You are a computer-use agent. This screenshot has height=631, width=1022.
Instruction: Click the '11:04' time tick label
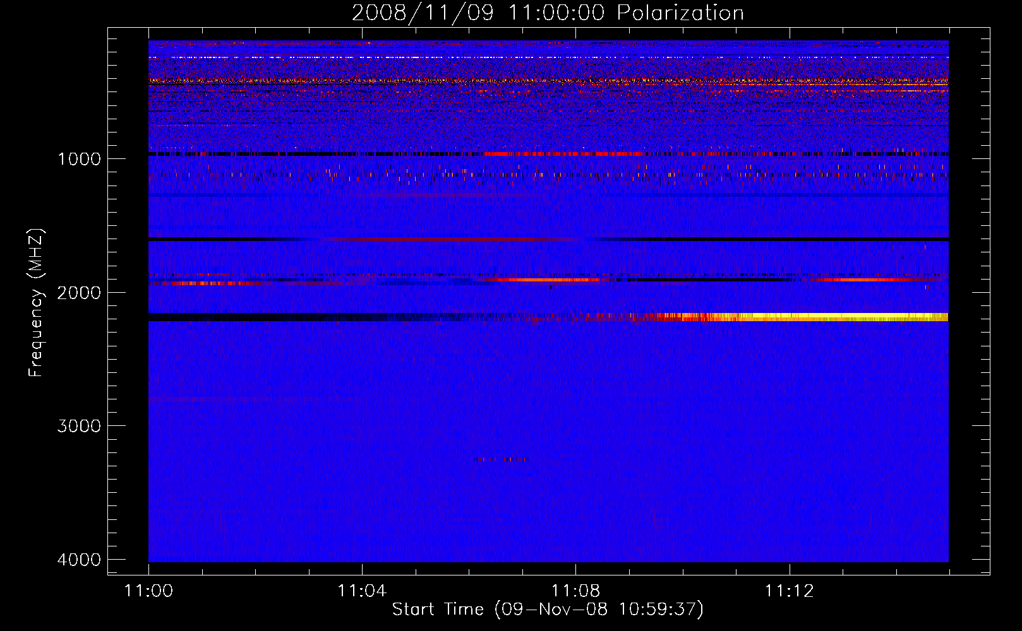[x=362, y=591]
